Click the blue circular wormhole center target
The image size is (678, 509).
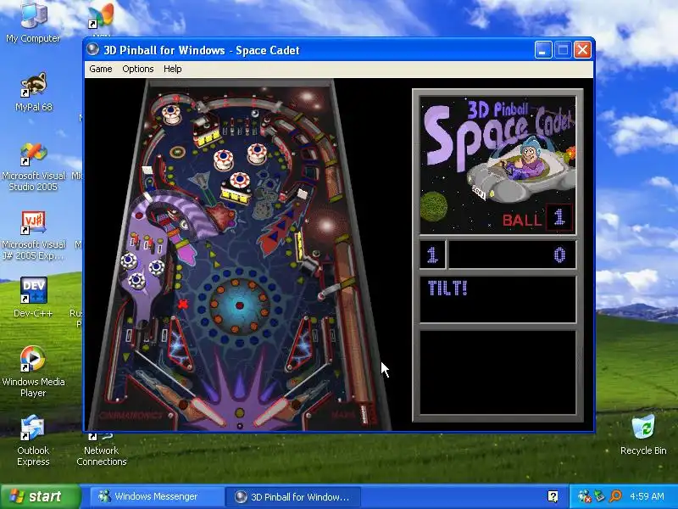[x=239, y=305]
